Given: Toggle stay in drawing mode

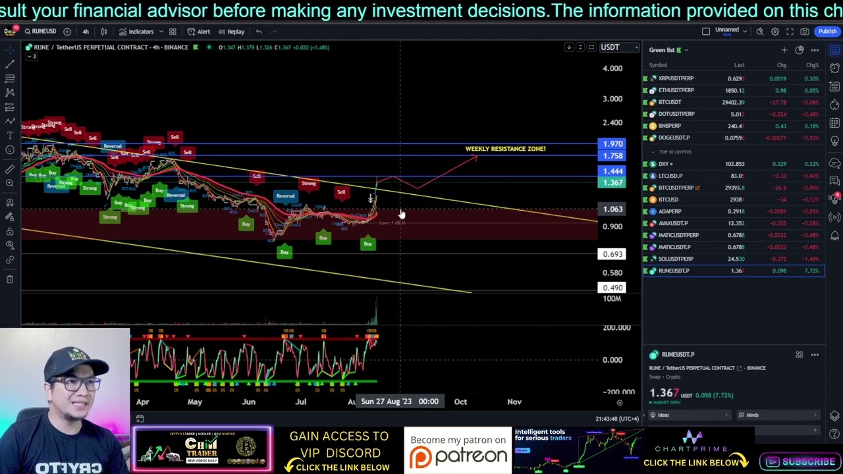Looking at the screenshot, I should coord(10,217).
